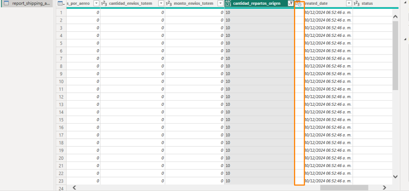This screenshot has width=409, height=191.
Task: Select row number 20
Action: [61, 158]
